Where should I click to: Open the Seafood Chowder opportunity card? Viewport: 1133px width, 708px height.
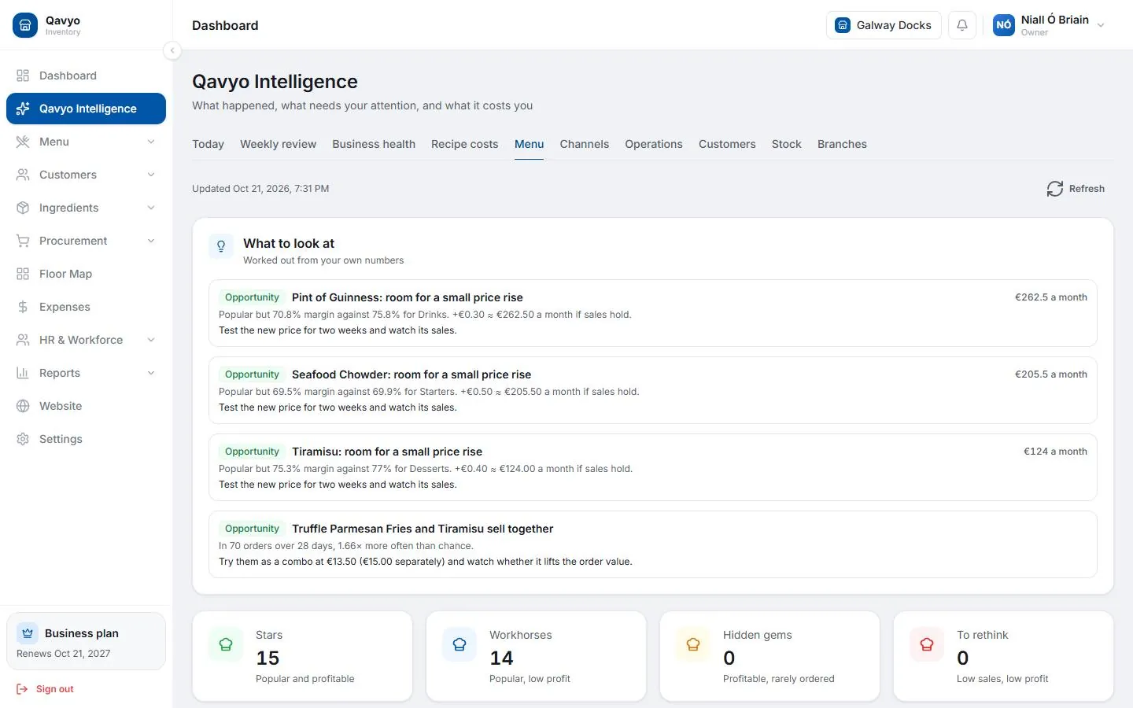click(x=653, y=390)
